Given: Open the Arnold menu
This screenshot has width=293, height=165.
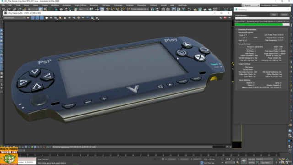Looking at the screenshot, I should click(x=164, y=5).
